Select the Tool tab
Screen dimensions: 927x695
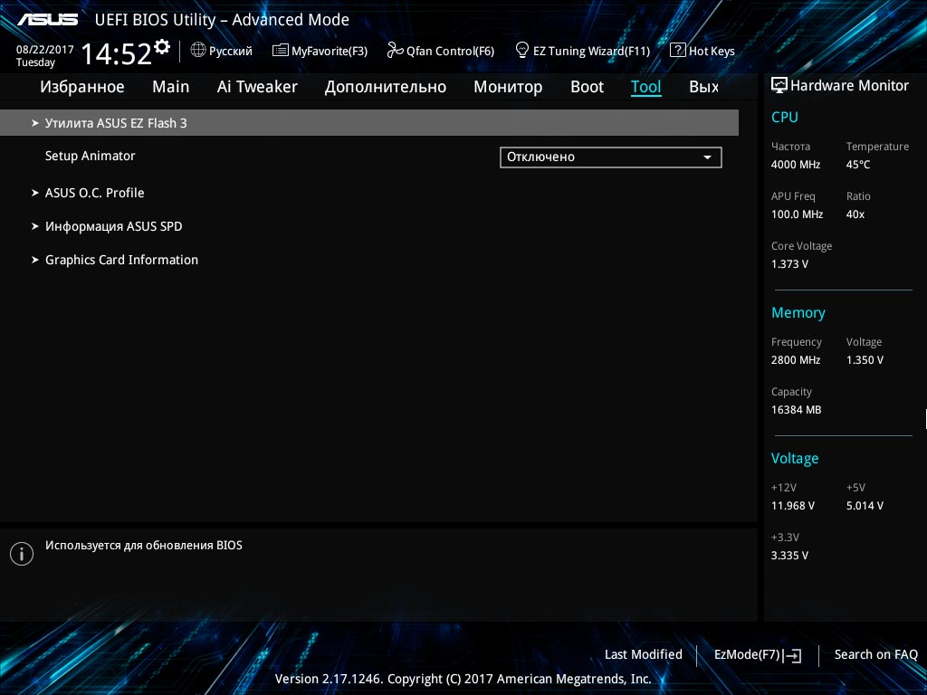click(646, 87)
